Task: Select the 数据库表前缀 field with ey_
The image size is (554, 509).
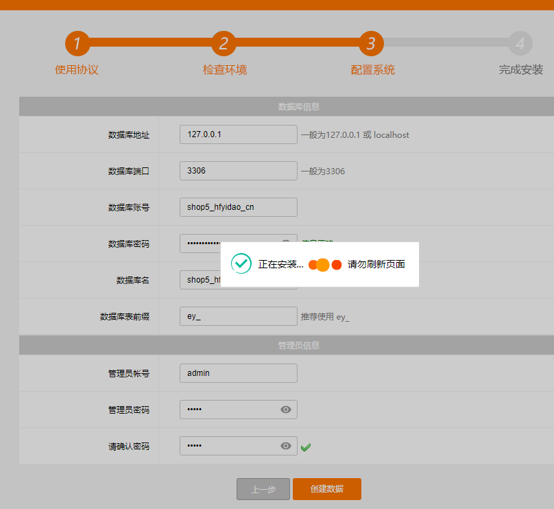Action: click(239, 316)
